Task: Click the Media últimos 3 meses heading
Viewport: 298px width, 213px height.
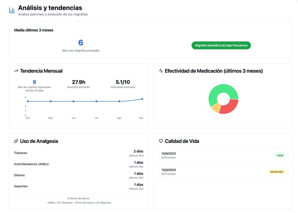Action: tap(34, 30)
